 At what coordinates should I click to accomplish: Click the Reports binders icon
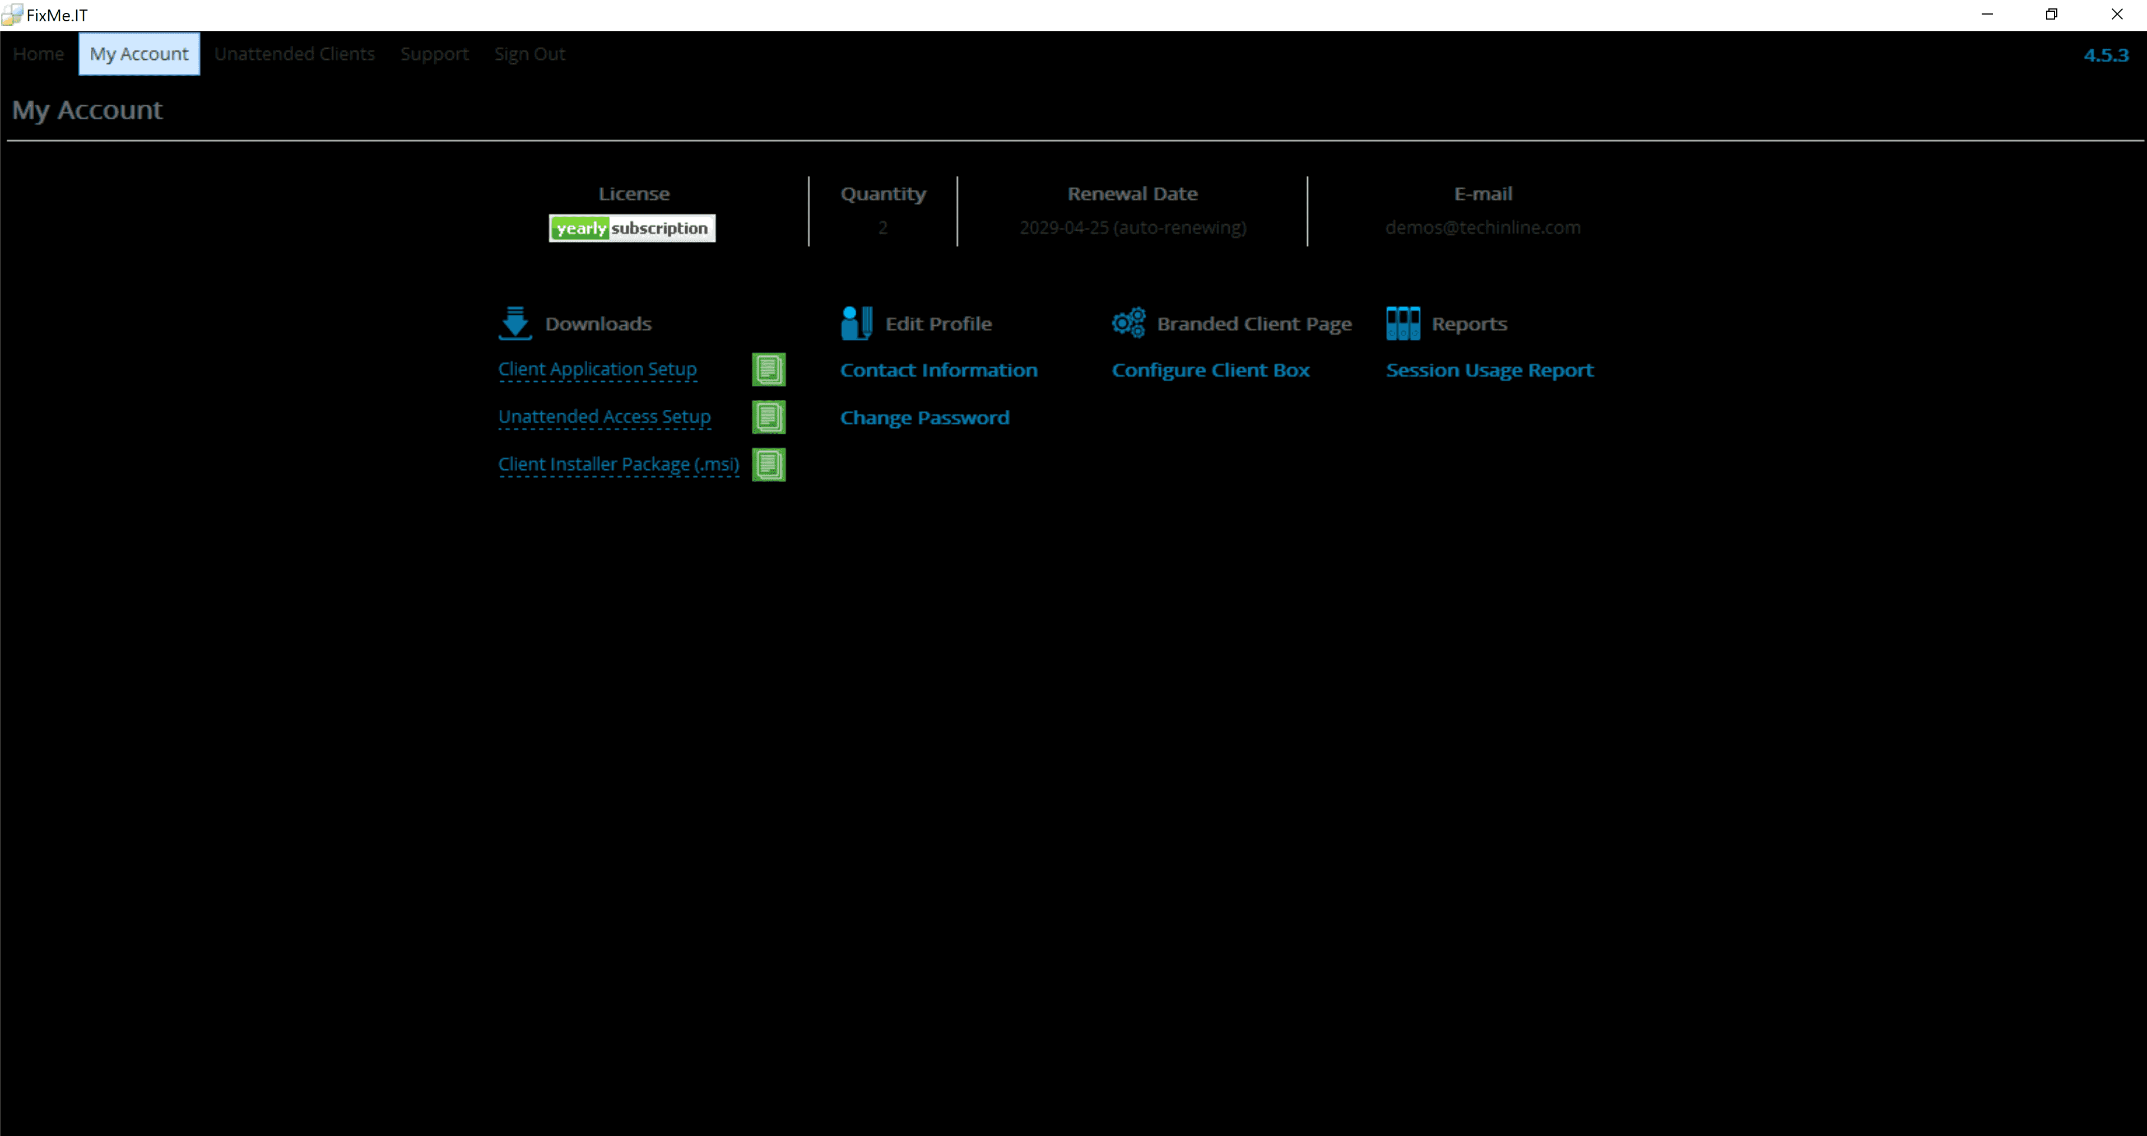click(x=1403, y=323)
